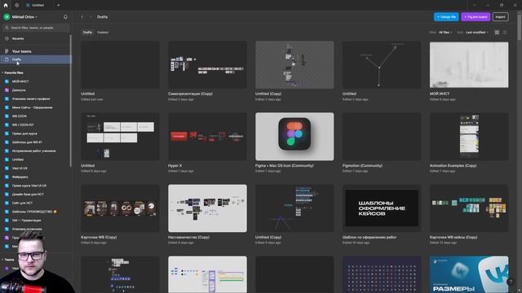The height and width of the screenshot is (293, 522).
Task: Open Карточки WB кейсы (Copy) thumbnail
Action: click(x=469, y=208)
